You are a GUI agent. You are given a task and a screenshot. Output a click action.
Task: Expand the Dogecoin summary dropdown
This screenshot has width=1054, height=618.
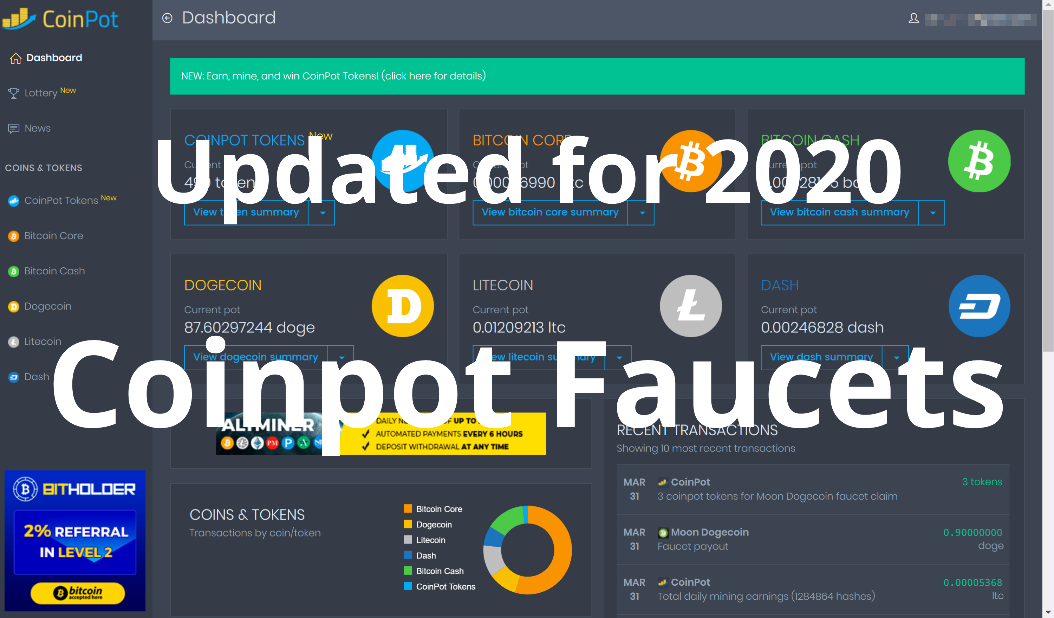(343, 357)
